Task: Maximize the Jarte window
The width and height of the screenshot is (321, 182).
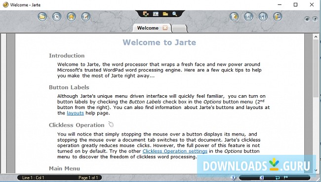Action: pos(295,4)
